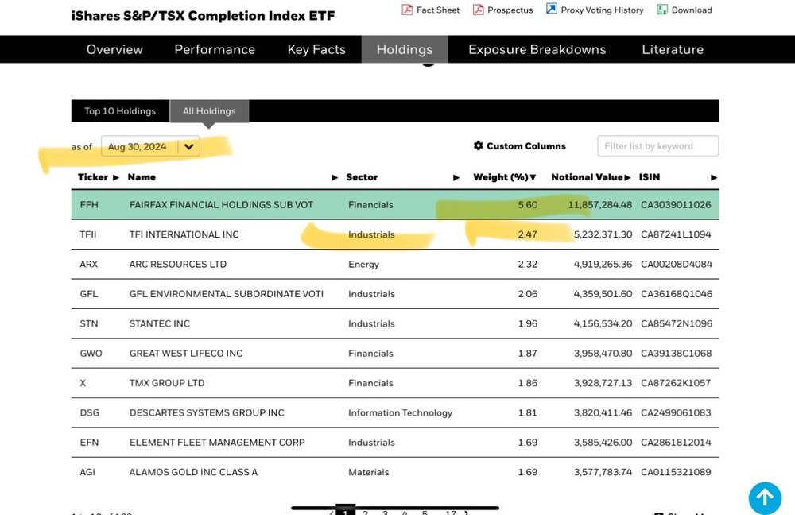Image resolution: width=795 pixels, height=515 pixels.
Task: Sort by the Name column arrow
Action: [335, 177]
